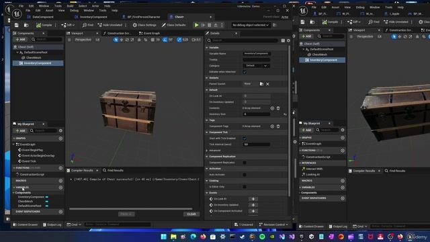Select the viewport Scale tool icon
This screenshot has width=430, height=242.
132,40
